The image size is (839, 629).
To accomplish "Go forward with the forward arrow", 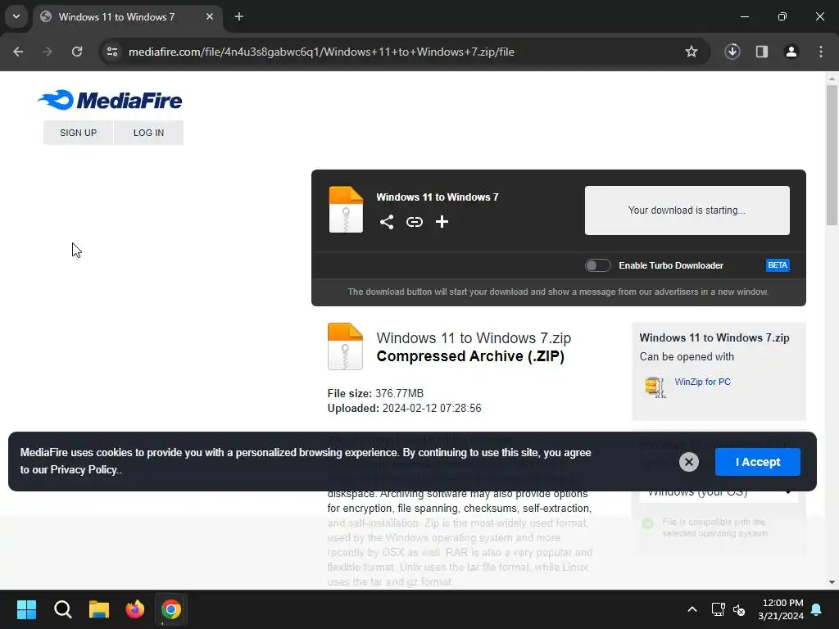I will [48, 52].
